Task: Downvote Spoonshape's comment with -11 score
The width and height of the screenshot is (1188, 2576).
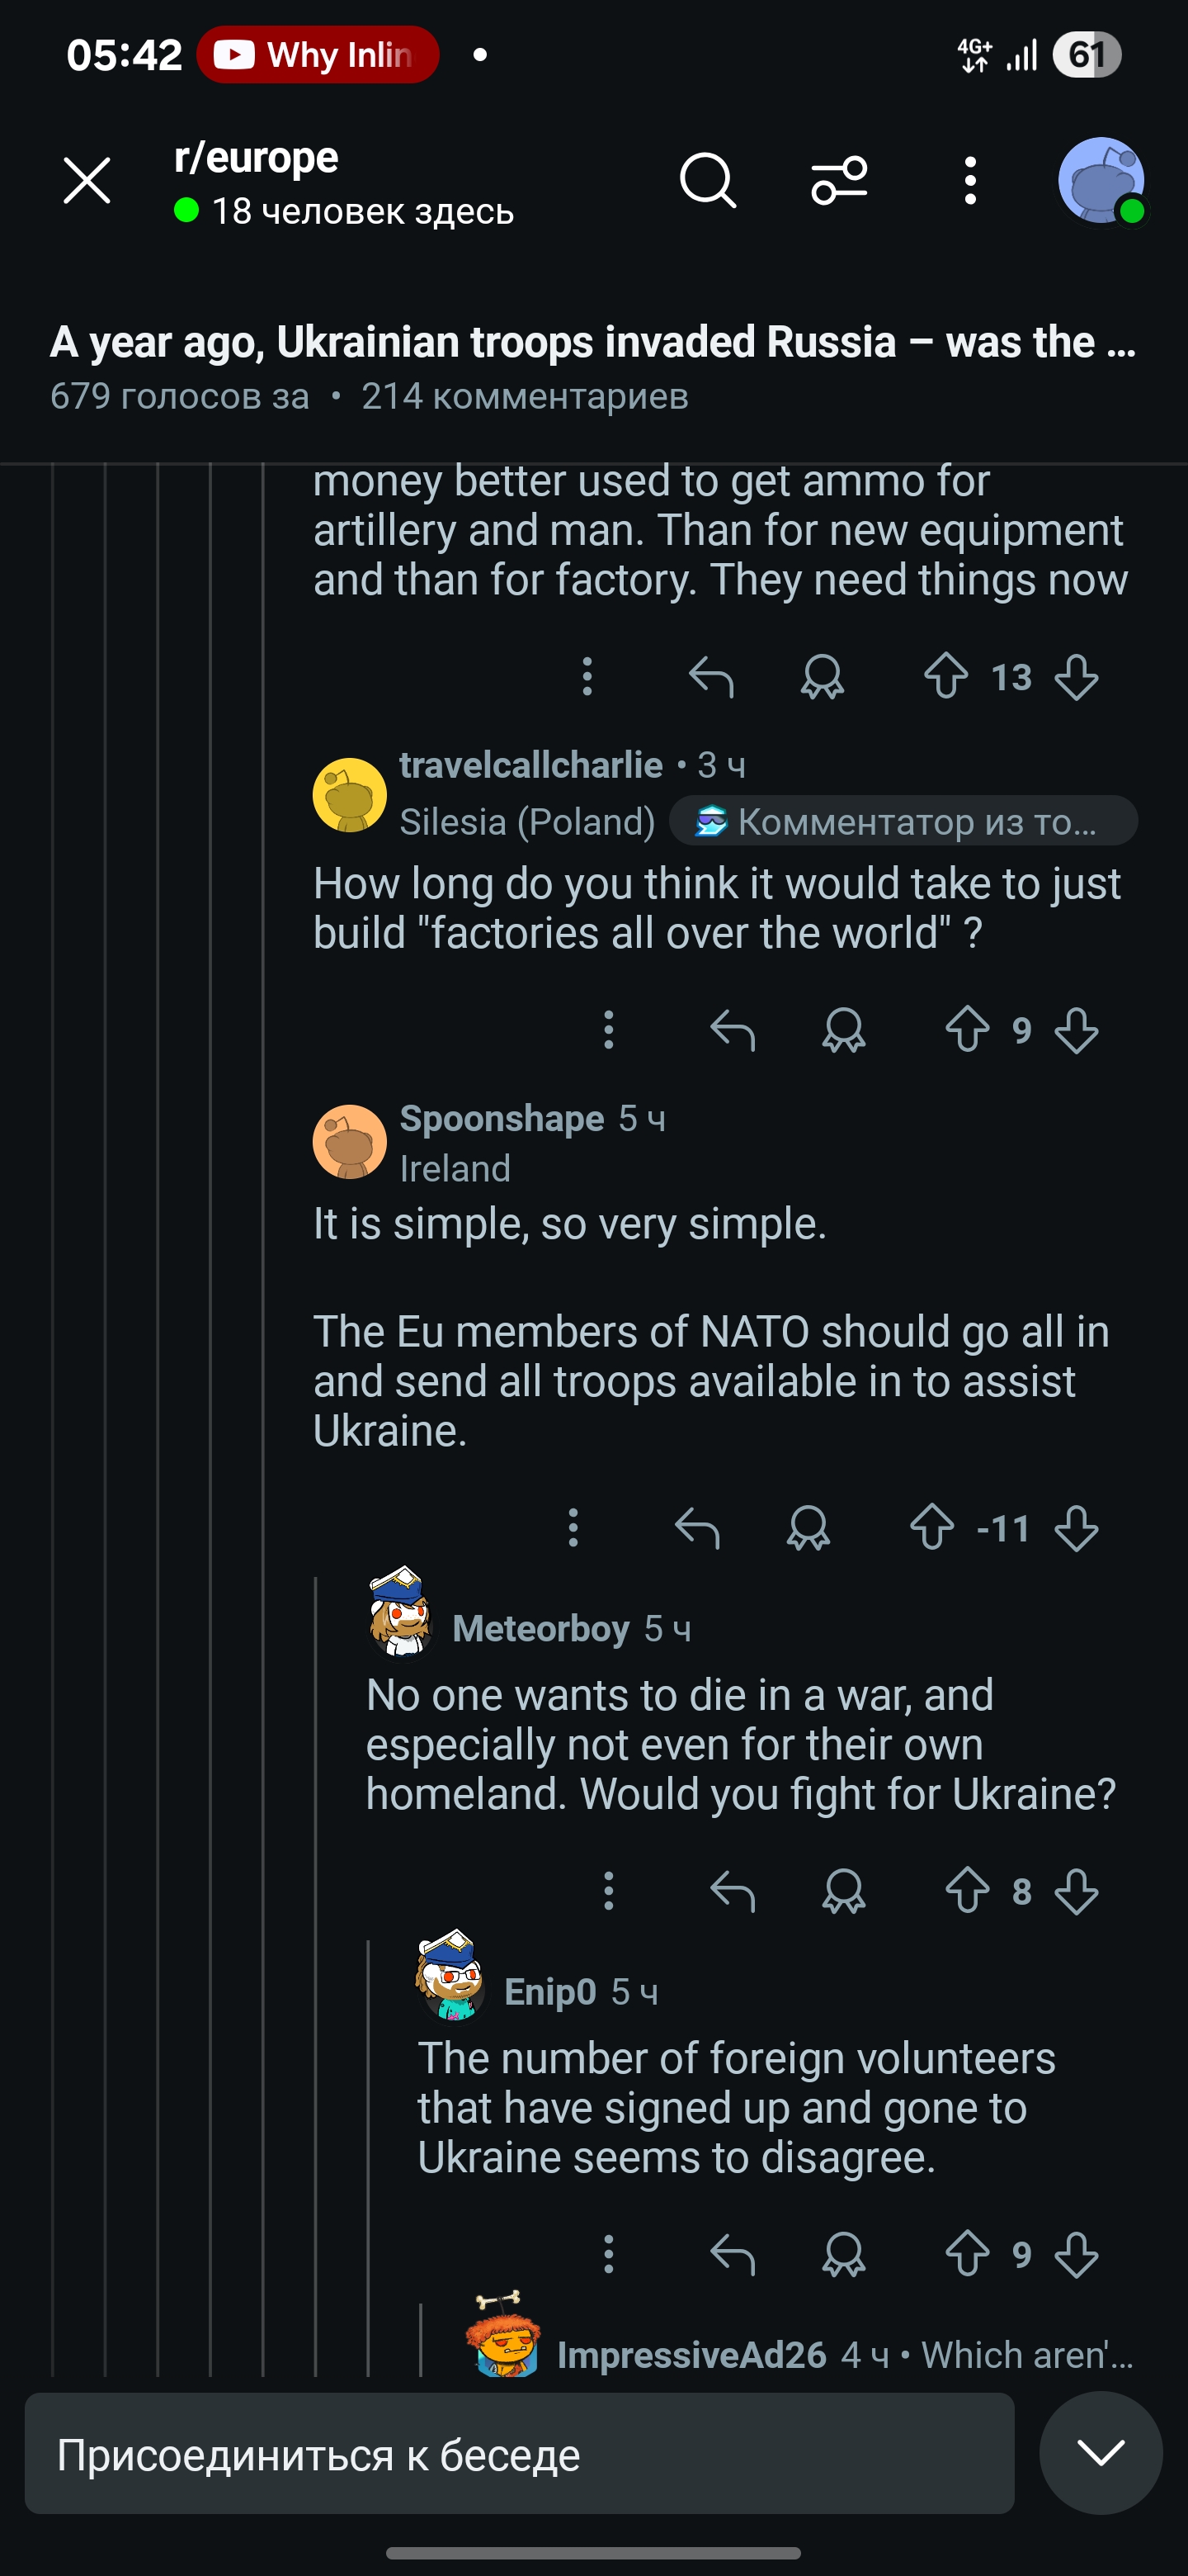Action: point(1076,1528)
